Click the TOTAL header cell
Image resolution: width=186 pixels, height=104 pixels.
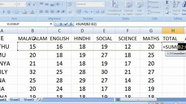173,38
